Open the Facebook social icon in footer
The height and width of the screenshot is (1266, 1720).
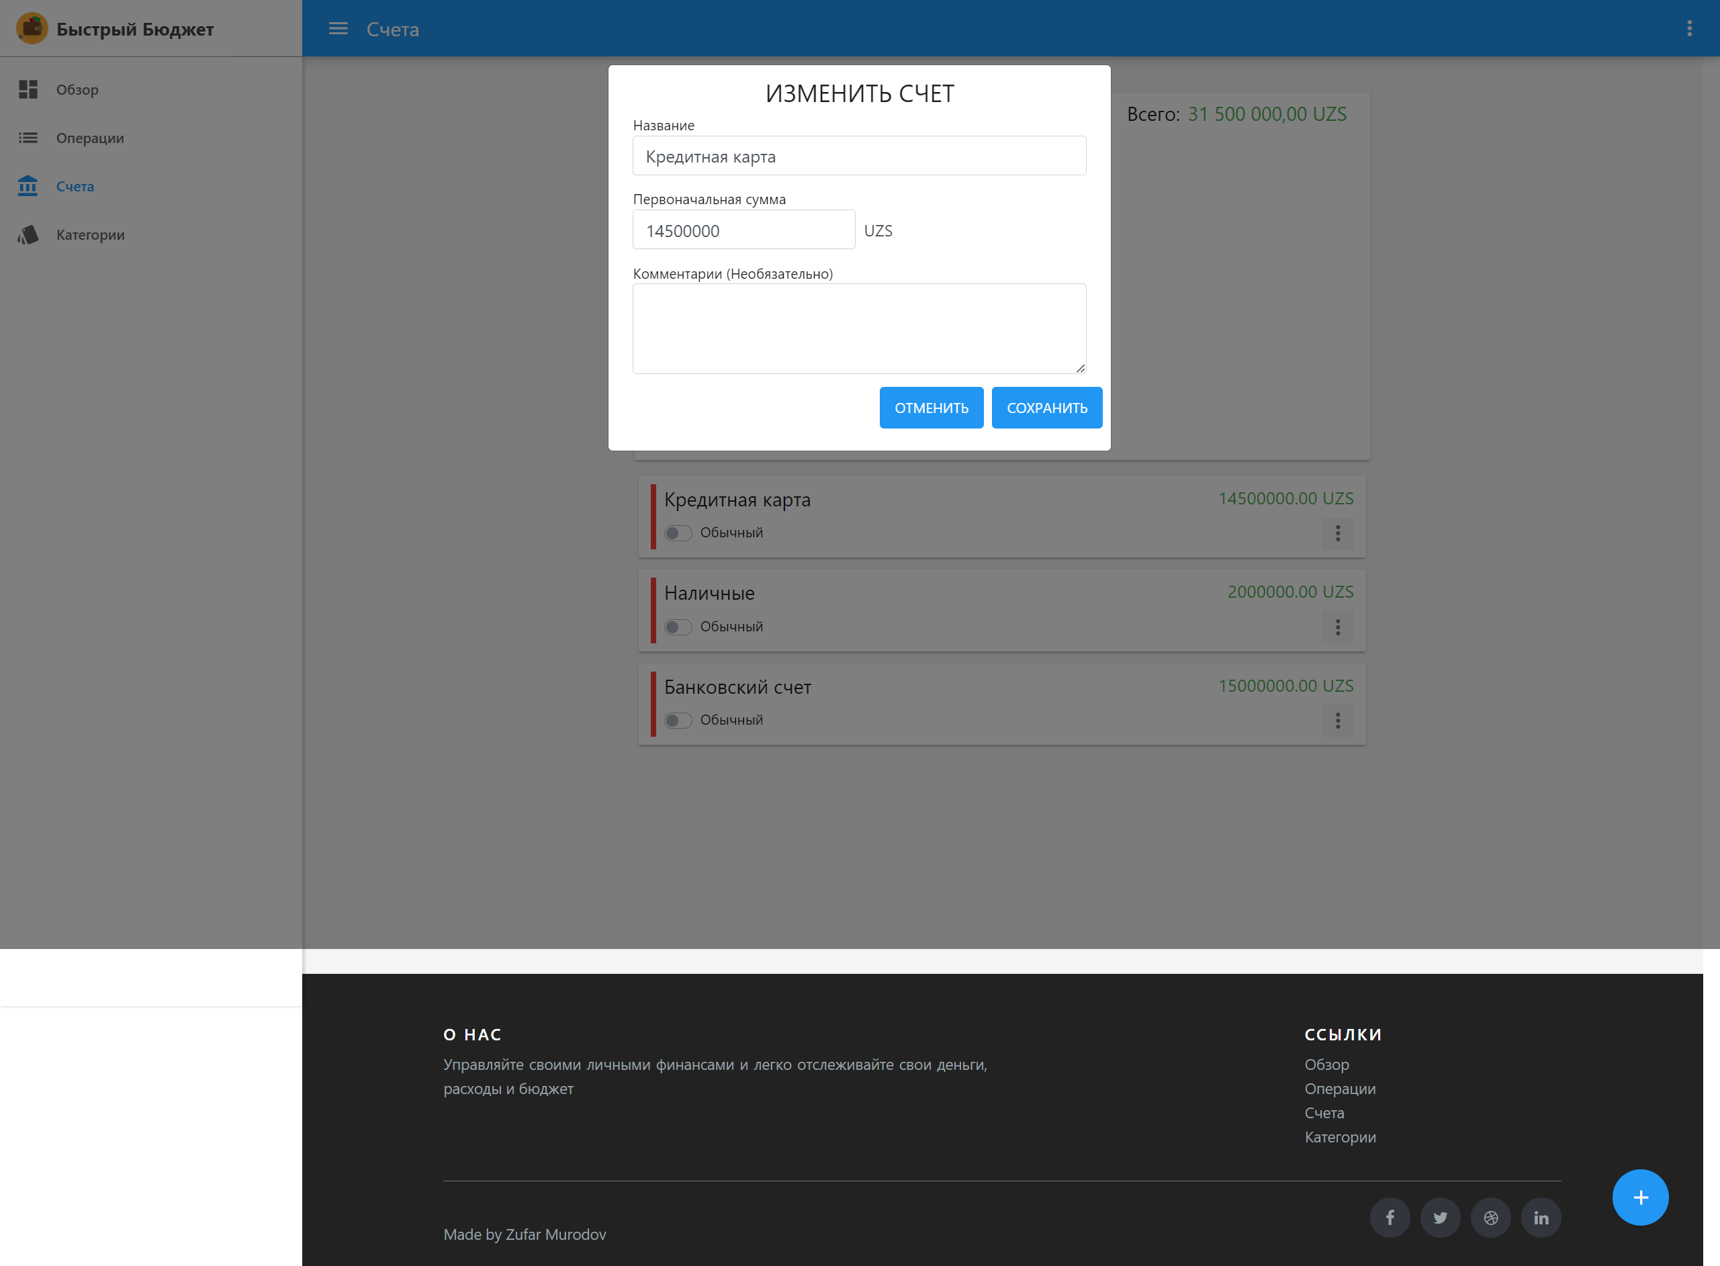[x=1389, y=1217]
